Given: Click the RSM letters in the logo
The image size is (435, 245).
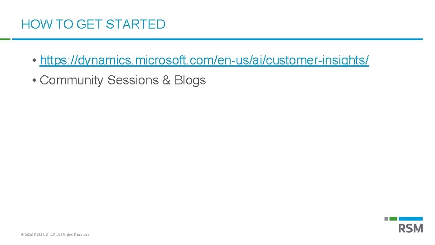Looking at the screenshot, I should click(x=411, y=228).
